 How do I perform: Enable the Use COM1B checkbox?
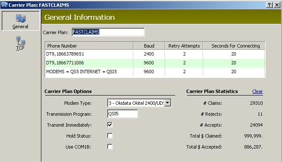click(x=110, y=146)
